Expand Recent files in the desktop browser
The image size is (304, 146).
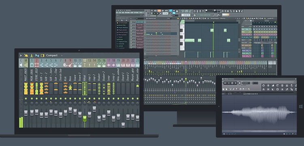coord(122,25)
